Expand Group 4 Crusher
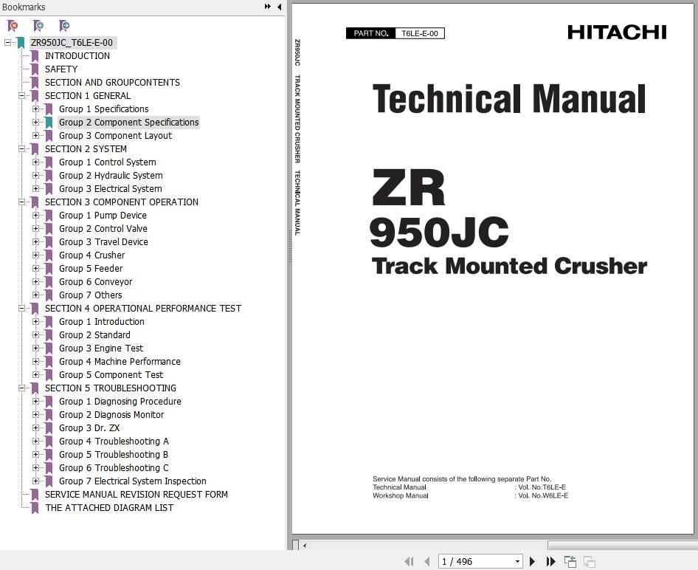Image resolution: width=698 pixels, height=570 pixels. pyautogui.click(x=35, y=255)
